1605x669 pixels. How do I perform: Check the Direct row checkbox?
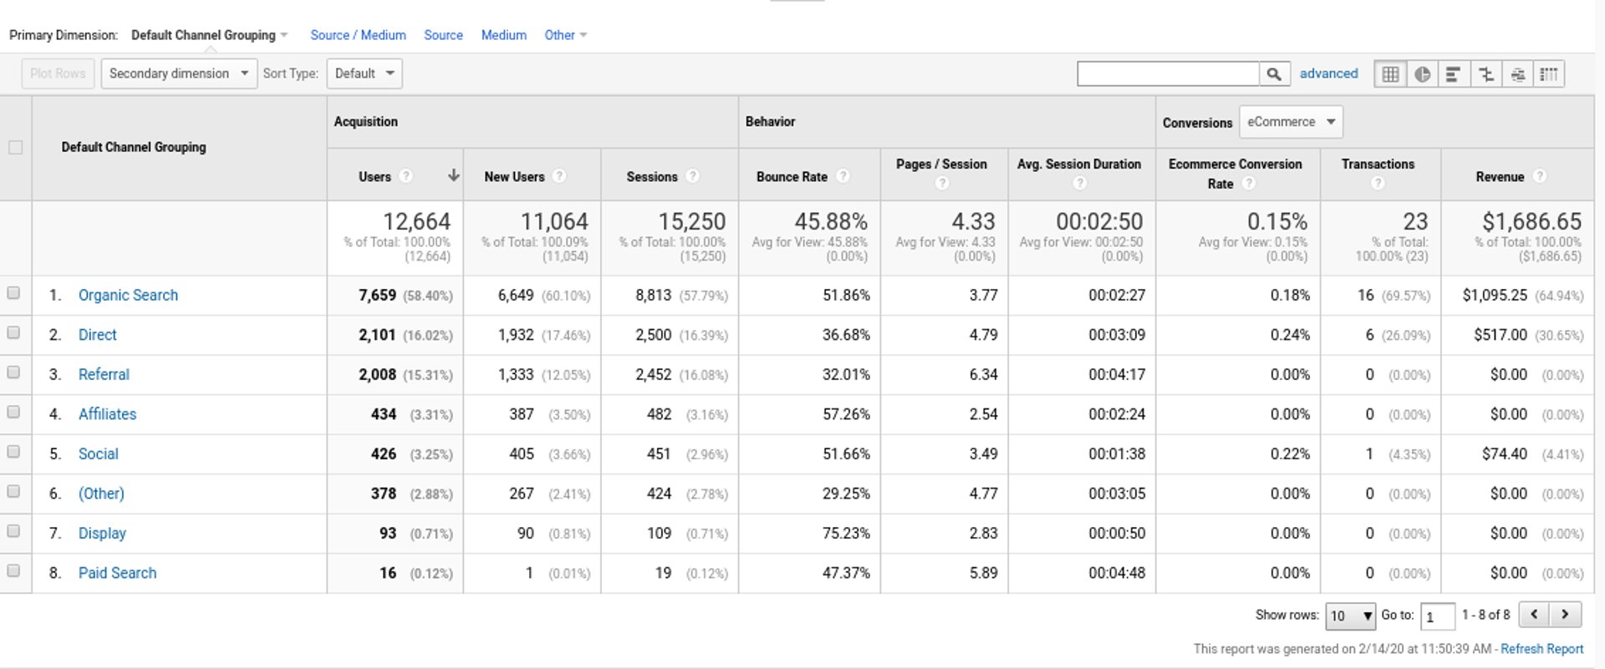pyautogui.click(x=13, y=332)
